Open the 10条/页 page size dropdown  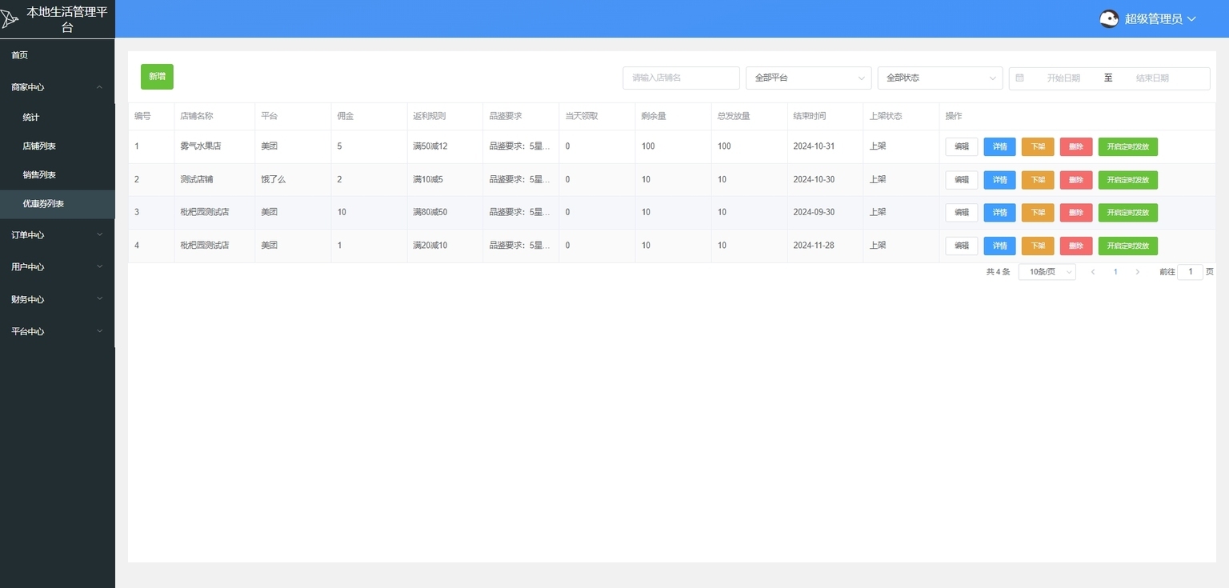pos(1047,272)
